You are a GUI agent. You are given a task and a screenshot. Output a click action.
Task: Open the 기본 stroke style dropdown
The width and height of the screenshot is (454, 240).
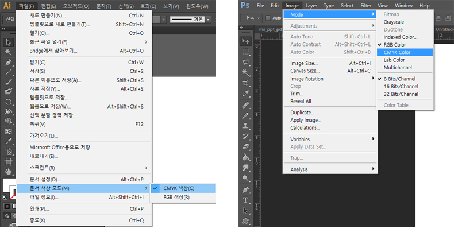[x=208, y=20]
